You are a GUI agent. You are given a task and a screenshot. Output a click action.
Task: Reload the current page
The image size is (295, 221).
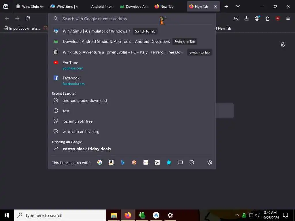[28, 18]
